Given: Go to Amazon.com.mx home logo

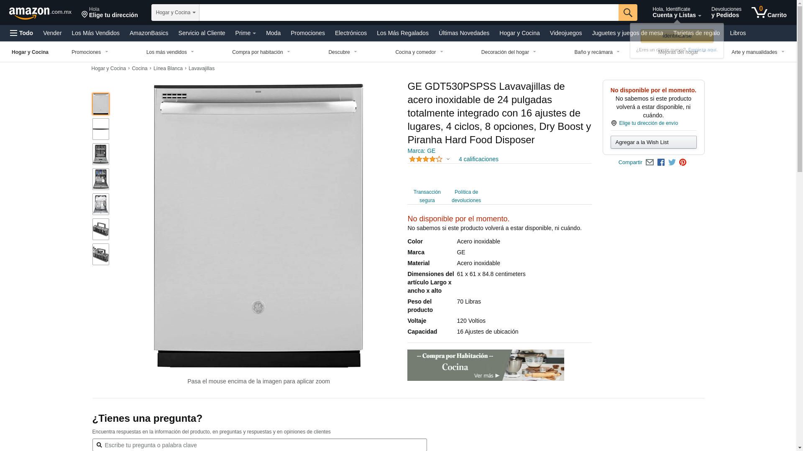Looking at the screenshot, I should click(x=40, y=13).
